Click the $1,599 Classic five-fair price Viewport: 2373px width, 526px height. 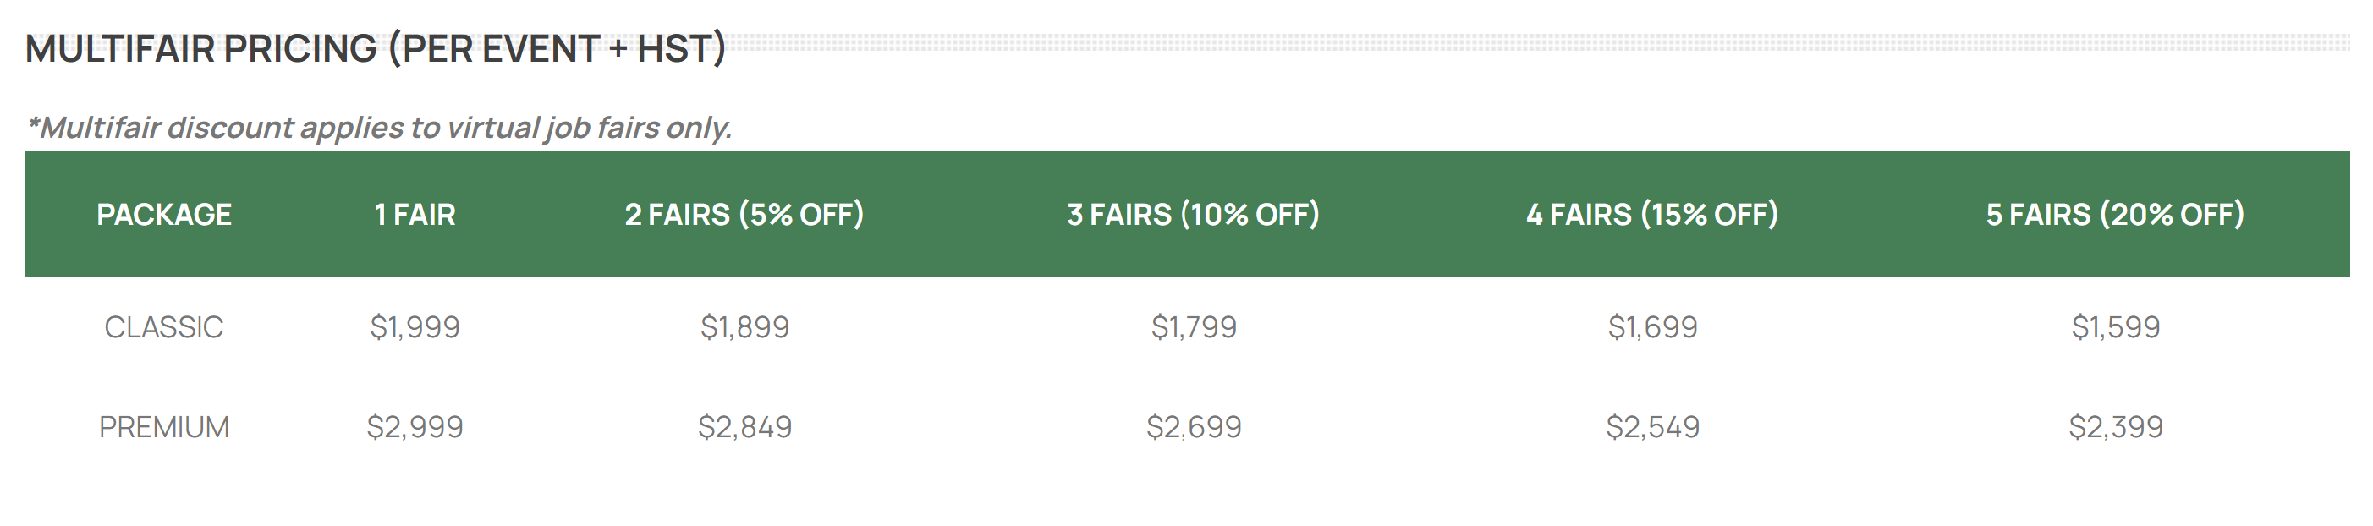coord(2116,327)
